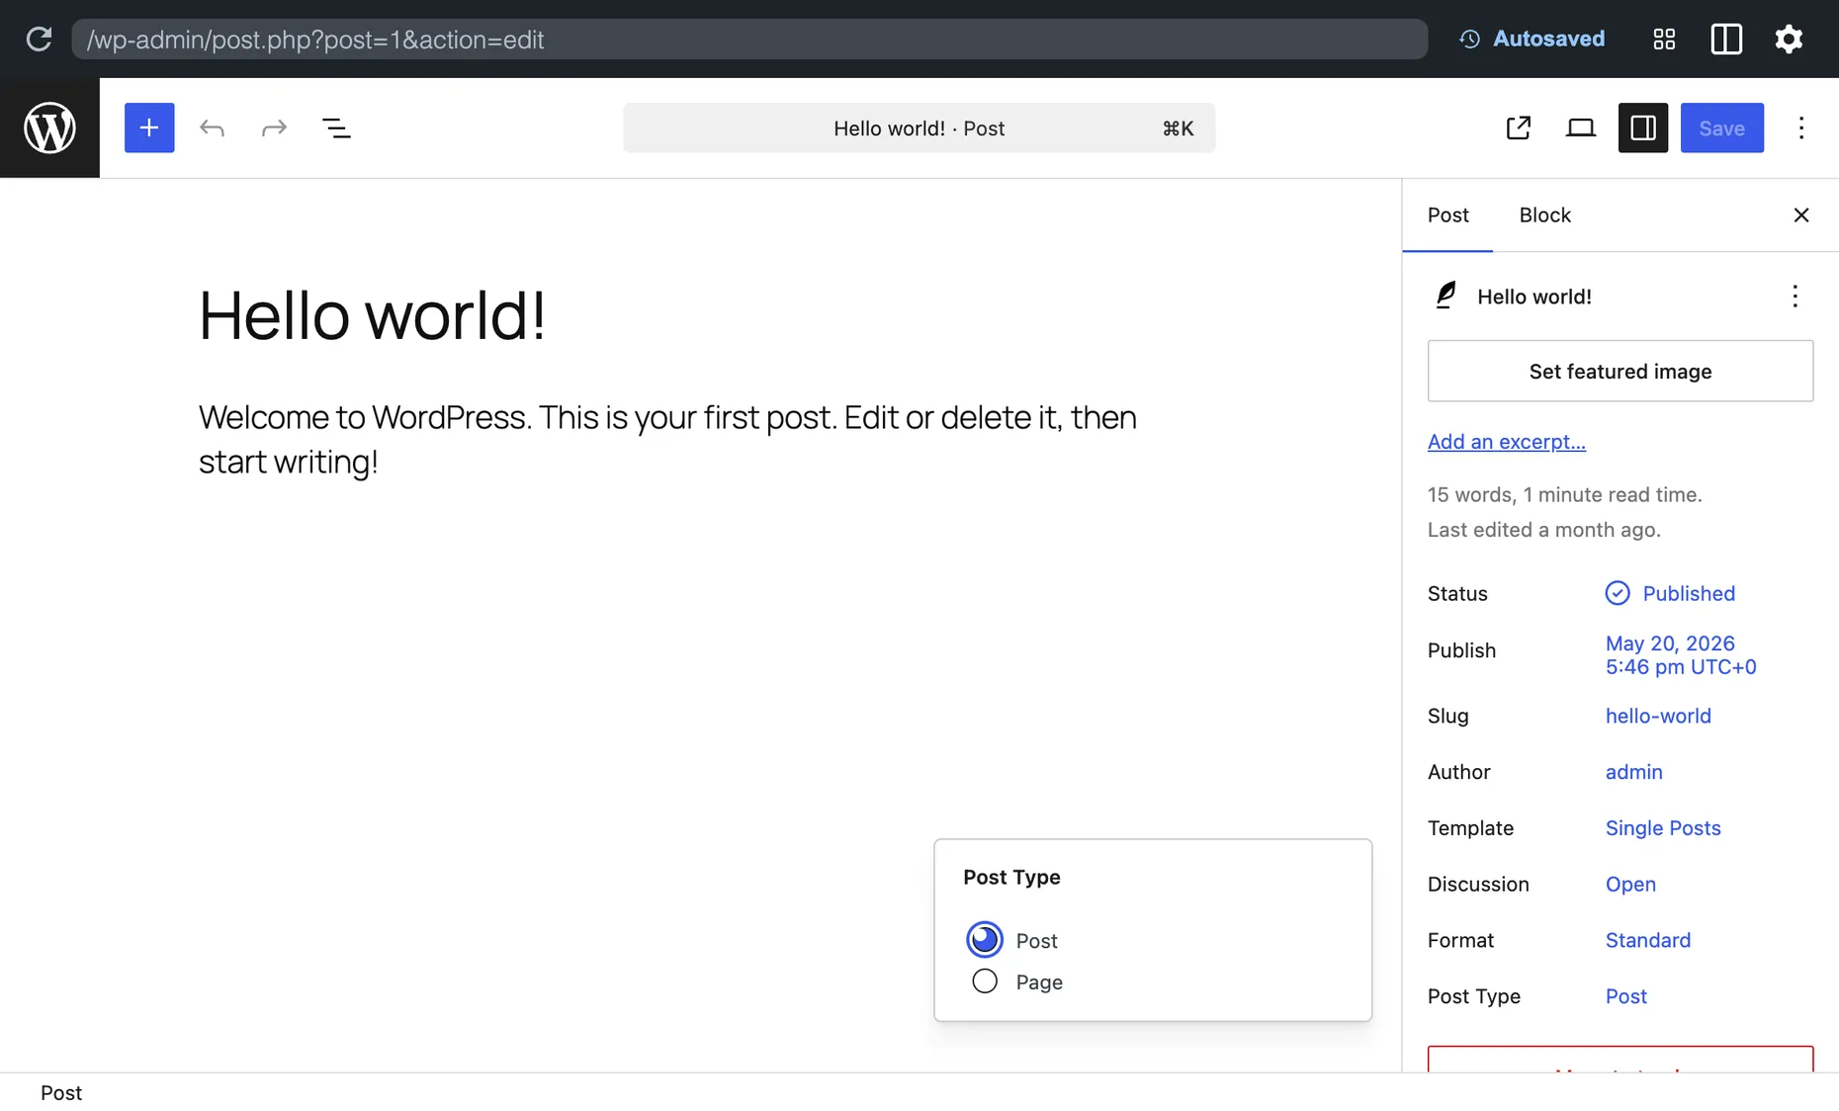The height and width of the screenshot is (1111, 1839).
Task: Click the browser reload icon
Action: (39, 39)
